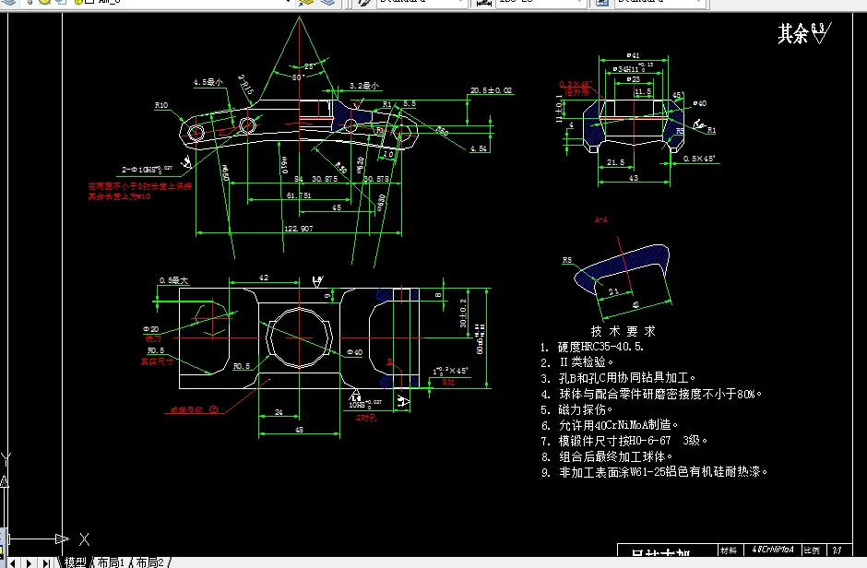Click the last-tab navigation arrow button

[x=44, y=561]
